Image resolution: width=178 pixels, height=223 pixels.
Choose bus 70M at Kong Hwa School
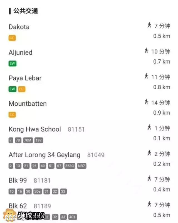[x=28, y=140]
